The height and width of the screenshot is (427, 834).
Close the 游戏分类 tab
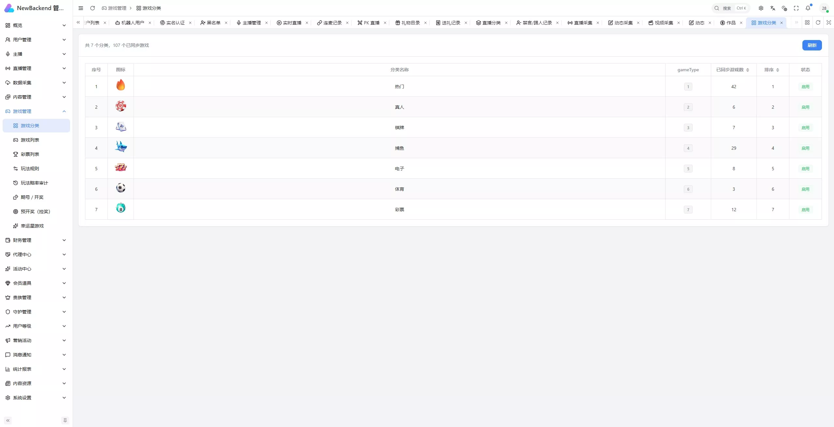[x=782, y=23]
